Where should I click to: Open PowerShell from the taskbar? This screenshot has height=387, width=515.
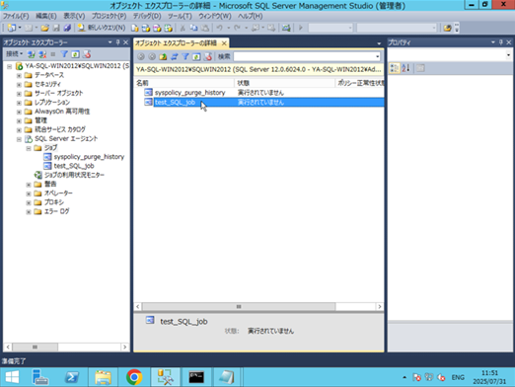pyautogui.click(x=72, y=377)
